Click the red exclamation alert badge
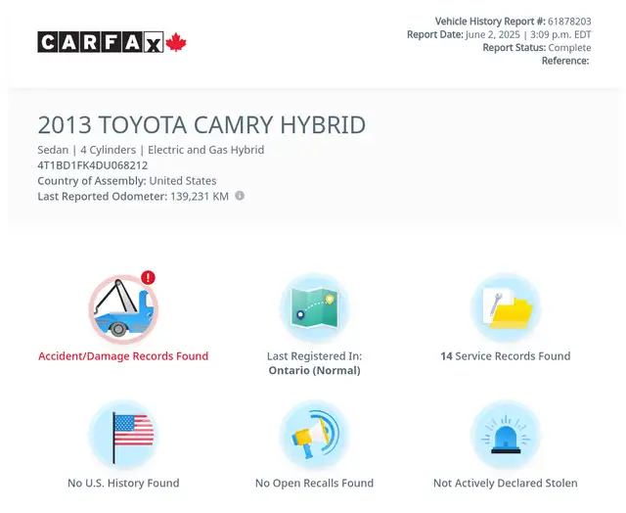 click(x=148, y=277)
